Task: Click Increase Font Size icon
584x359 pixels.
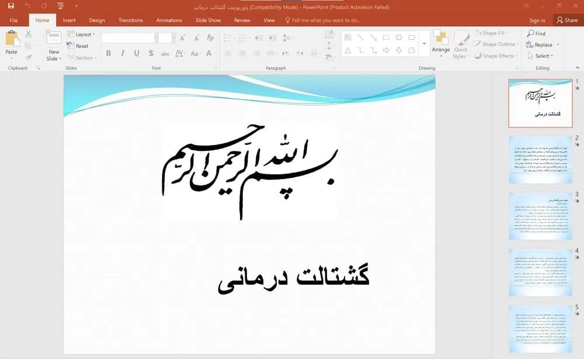Action: (x=182, y=38)
